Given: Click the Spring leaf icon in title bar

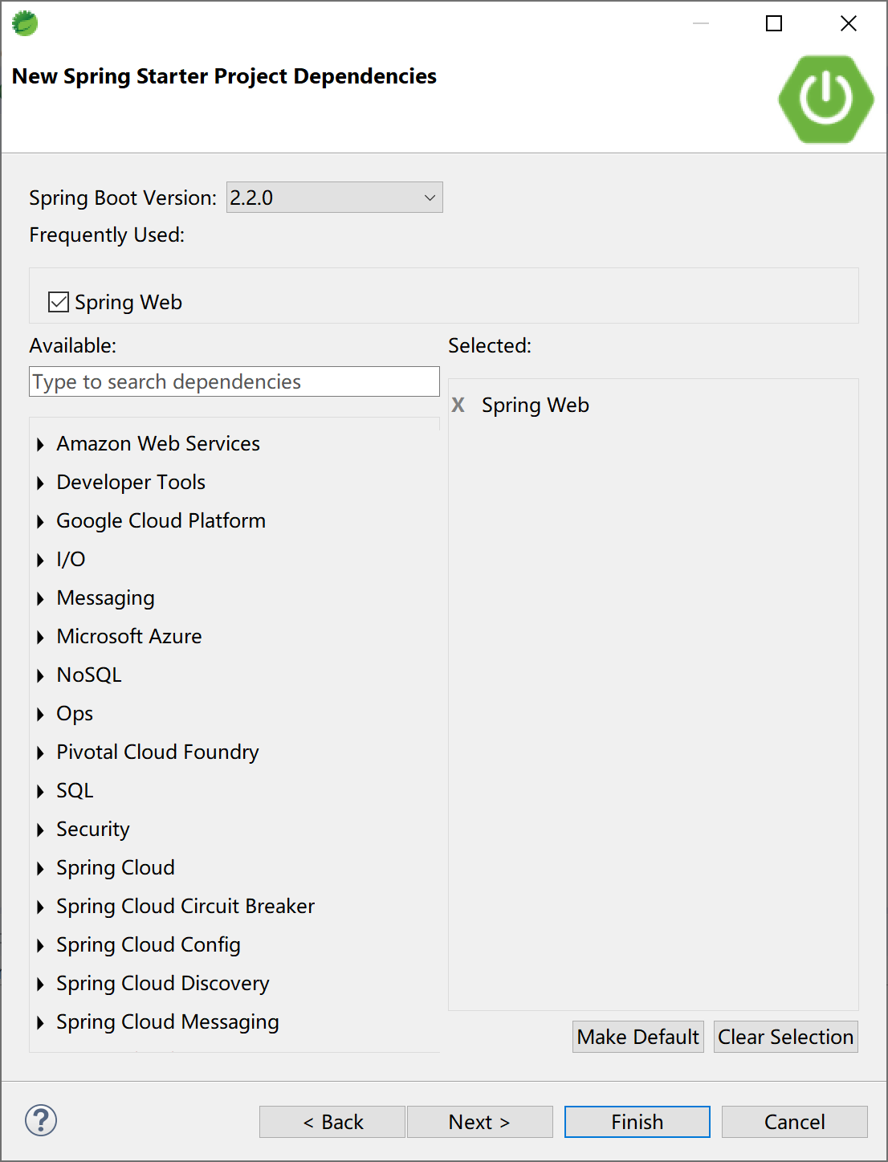Looking at the screenshot, I should [x=25, y=23].
